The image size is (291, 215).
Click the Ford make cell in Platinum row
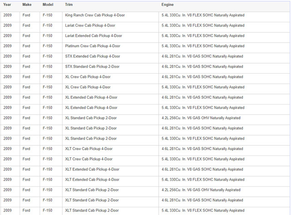pos(26,46)
